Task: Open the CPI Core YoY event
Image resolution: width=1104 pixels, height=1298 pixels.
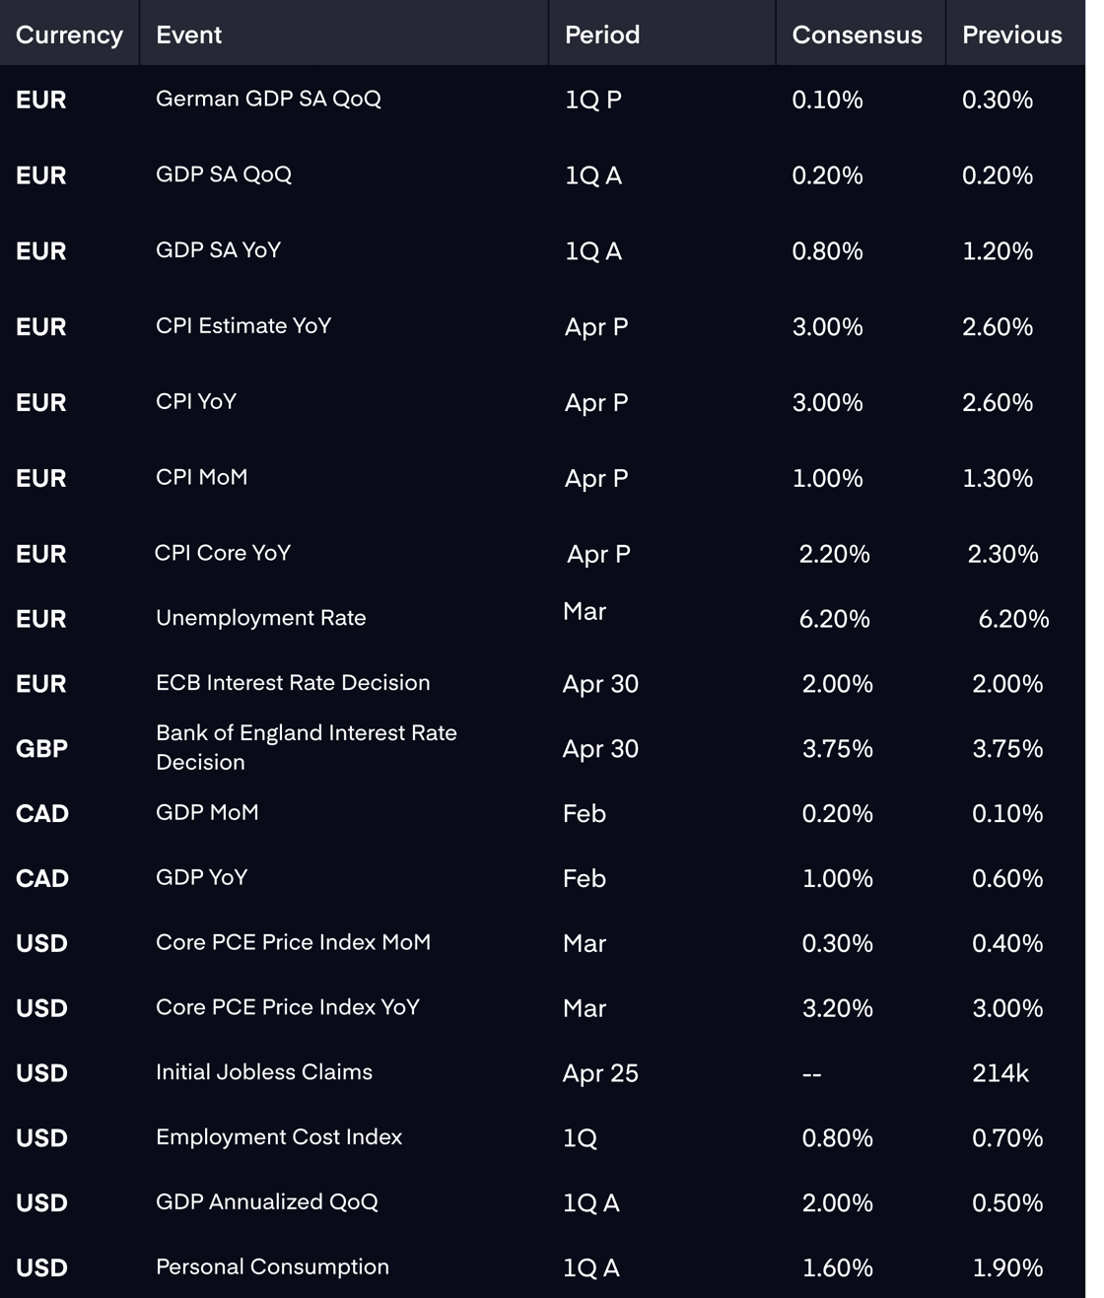Action: (223, 553)
